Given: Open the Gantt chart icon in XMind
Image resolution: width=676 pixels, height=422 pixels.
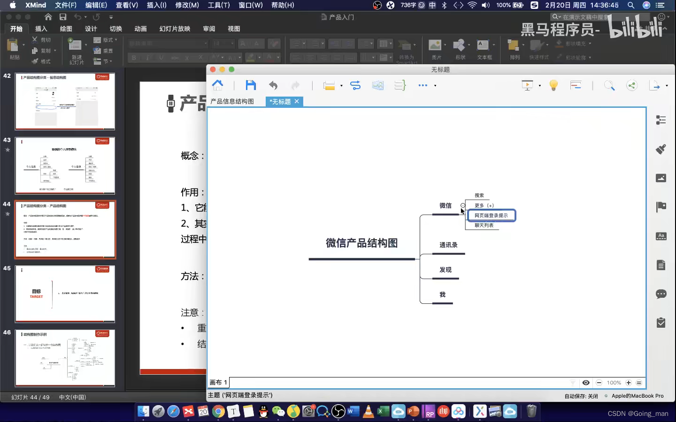Looking at the screenshot, I should tap(576, 85).
